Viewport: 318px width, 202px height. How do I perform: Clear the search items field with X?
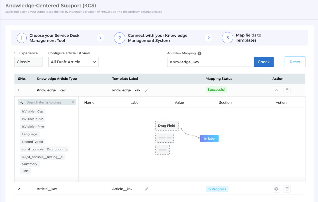click(73, 102)
